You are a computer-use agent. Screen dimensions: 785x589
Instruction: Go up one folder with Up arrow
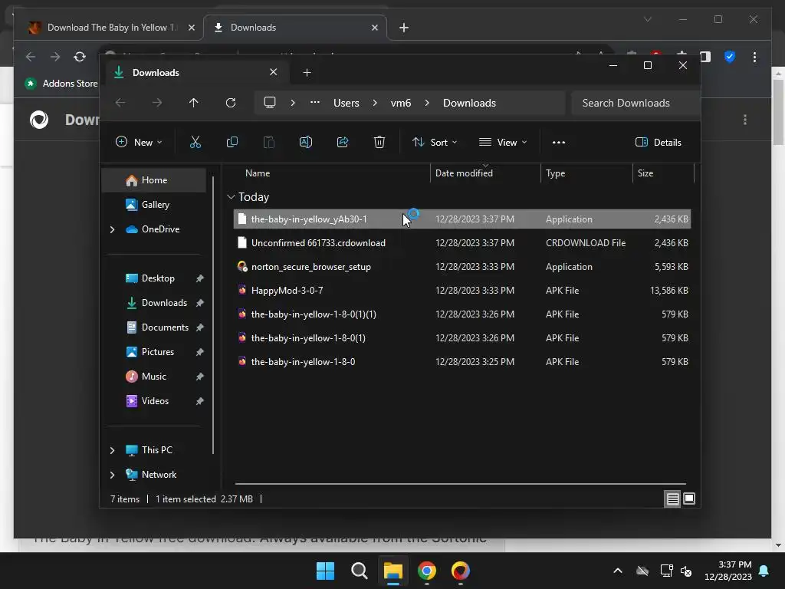194,103
